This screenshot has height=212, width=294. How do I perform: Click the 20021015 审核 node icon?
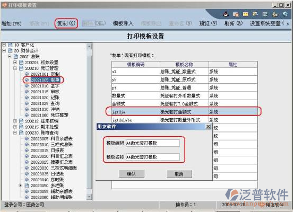tap(27, 92)
